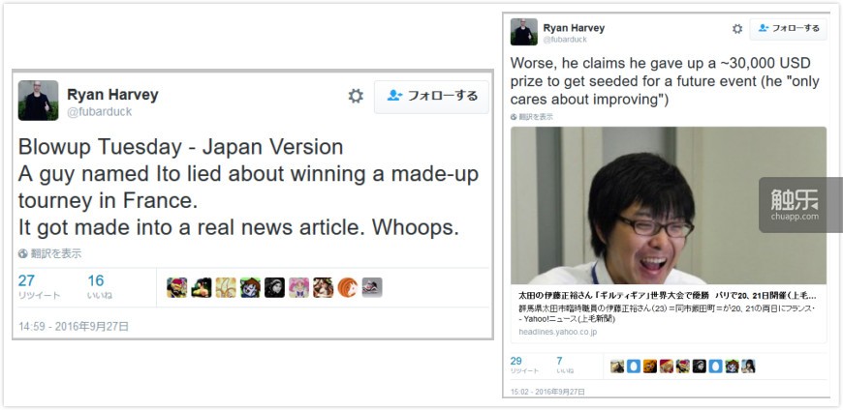Click follow button on right tweet
Image resolution: width=843 pixels, height=410 pixels.
[x=788, y=29]
